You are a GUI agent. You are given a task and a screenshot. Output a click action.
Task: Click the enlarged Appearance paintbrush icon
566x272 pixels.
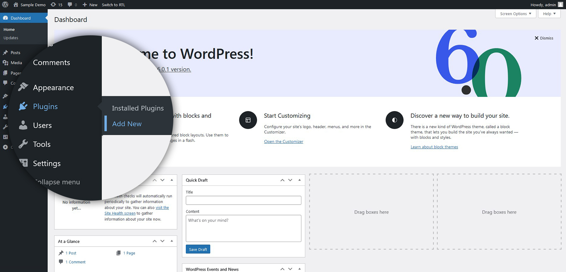[23, 87]
